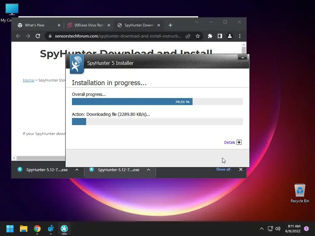Open notification badge in taskbar

306,229
